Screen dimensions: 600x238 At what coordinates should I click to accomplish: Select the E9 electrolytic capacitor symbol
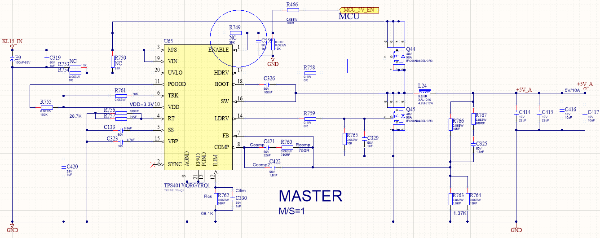(12, 60)
